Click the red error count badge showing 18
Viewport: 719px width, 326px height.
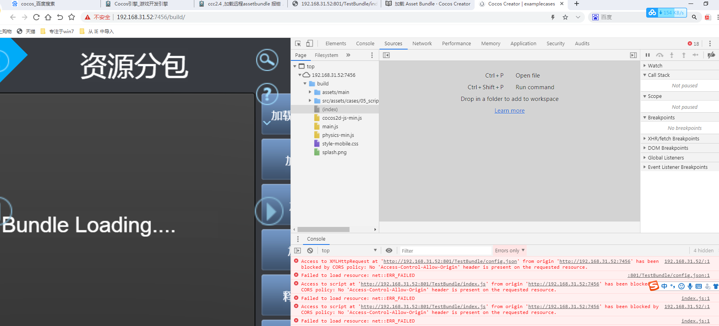point(694,44)
